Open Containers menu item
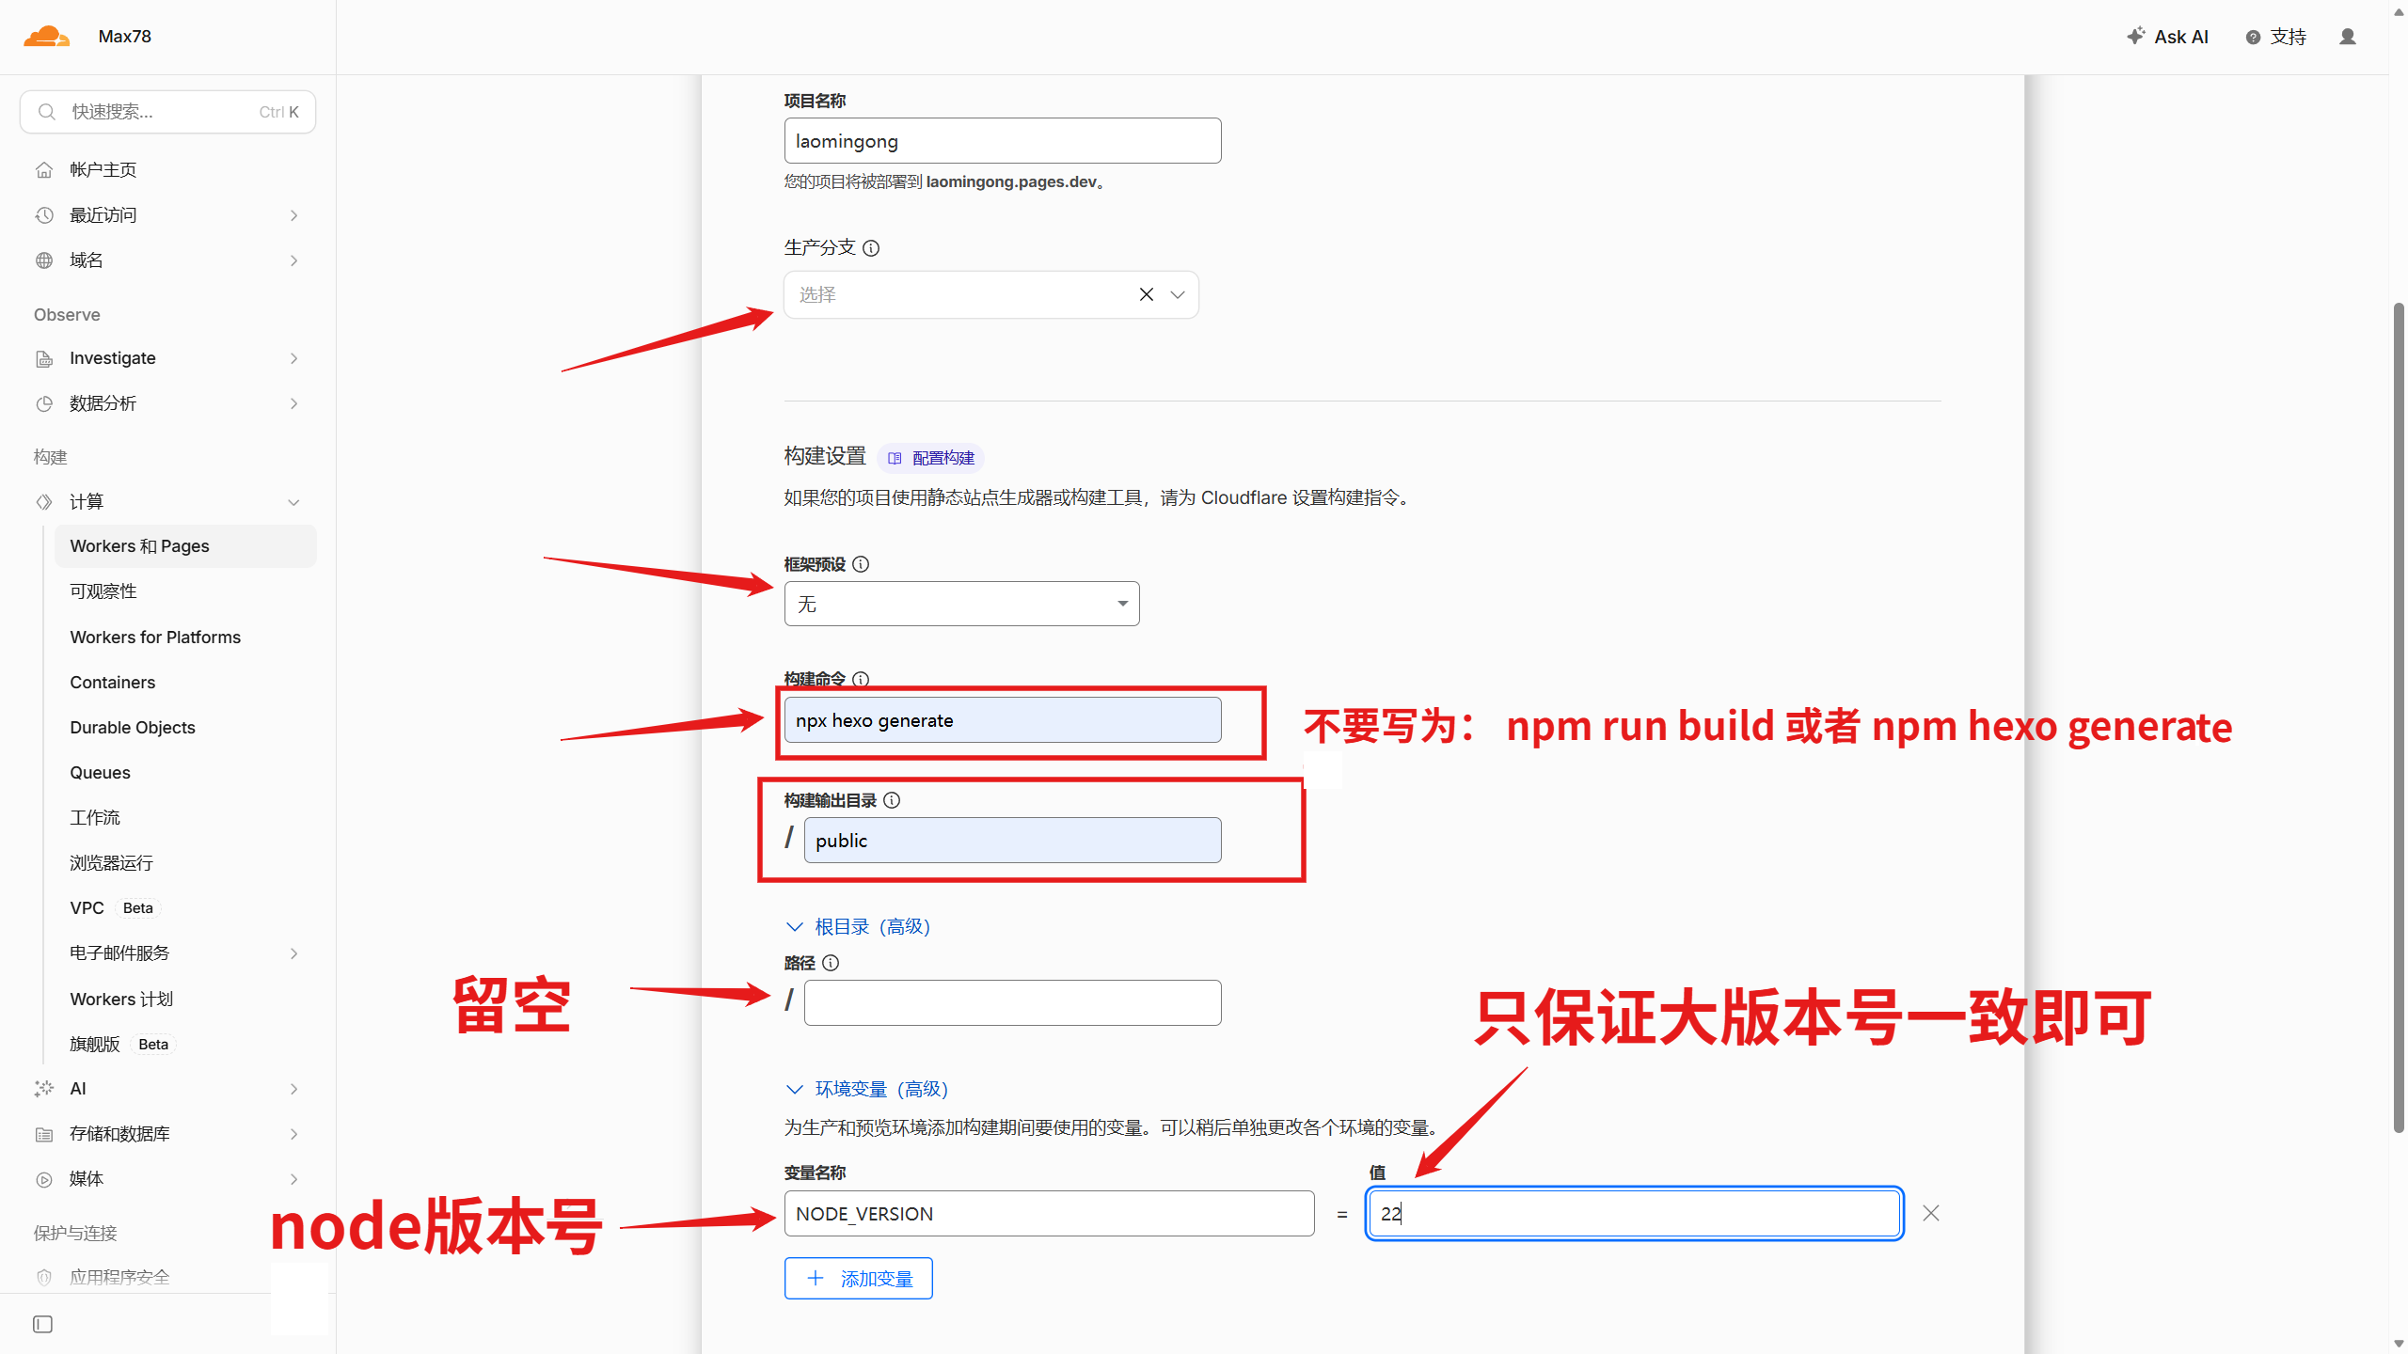The width and height of the screenshot is (2408, 1354). pyautogui.click(x=185, y=683)
